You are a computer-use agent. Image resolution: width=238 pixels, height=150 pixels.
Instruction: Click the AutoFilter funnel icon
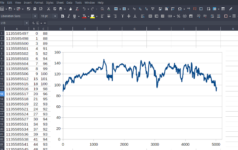[153, 8]
